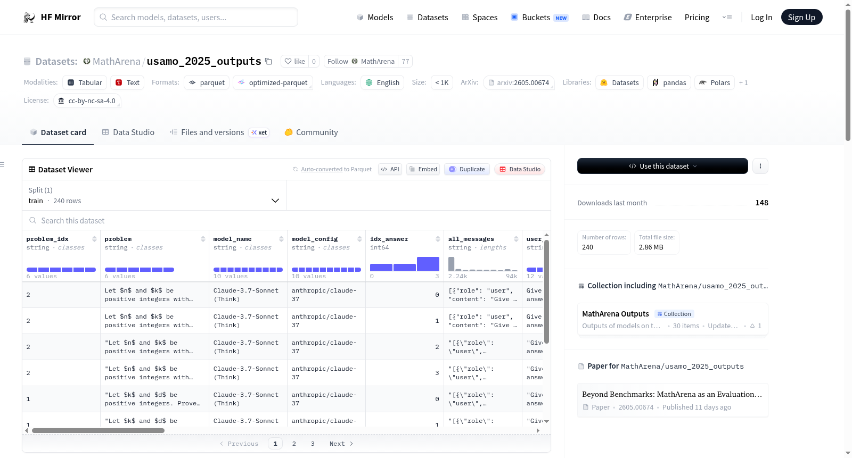Sort the all_messages column

tap(516, 239)
